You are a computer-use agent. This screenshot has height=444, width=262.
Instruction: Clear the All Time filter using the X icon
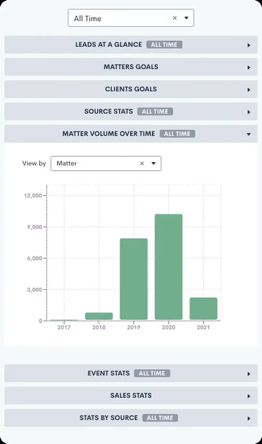pos(175,18)
